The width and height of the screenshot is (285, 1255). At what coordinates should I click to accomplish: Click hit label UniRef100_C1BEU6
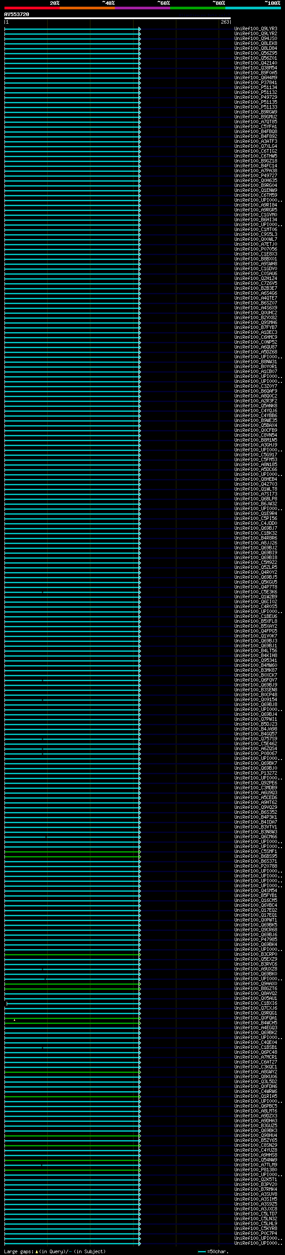[x=256, y=616]
